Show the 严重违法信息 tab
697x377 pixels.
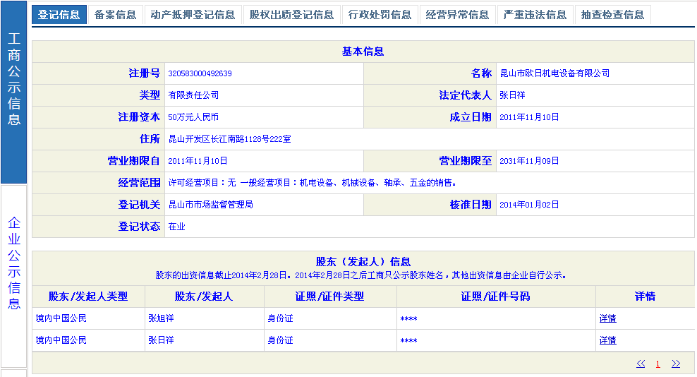coord(535,15)
